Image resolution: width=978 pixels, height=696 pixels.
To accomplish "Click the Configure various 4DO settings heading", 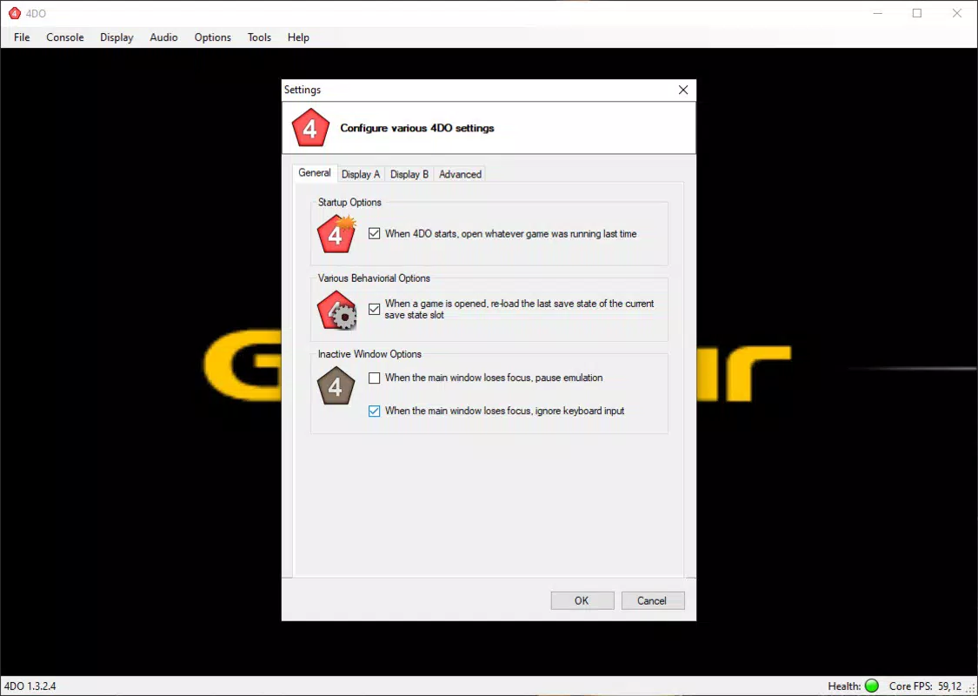I will (x=416, y=128).
